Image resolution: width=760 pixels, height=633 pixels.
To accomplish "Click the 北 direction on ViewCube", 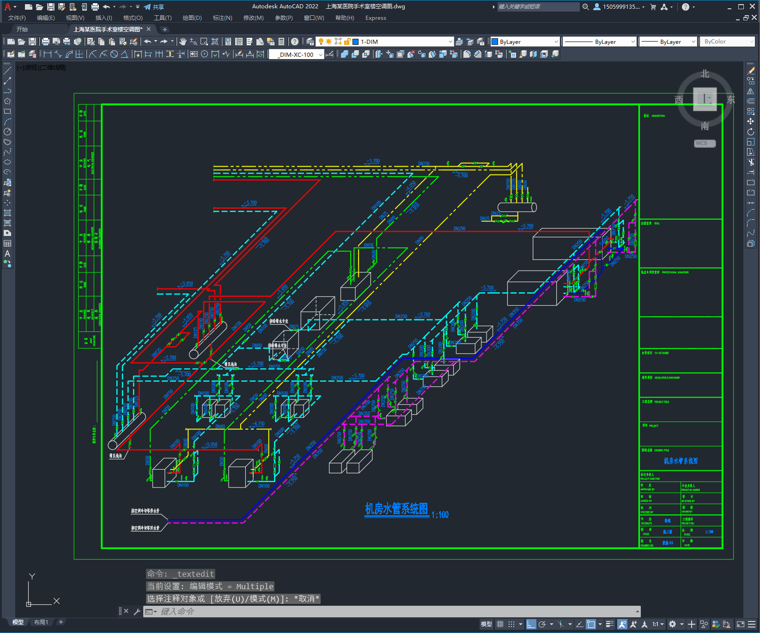I will [705, 74].
